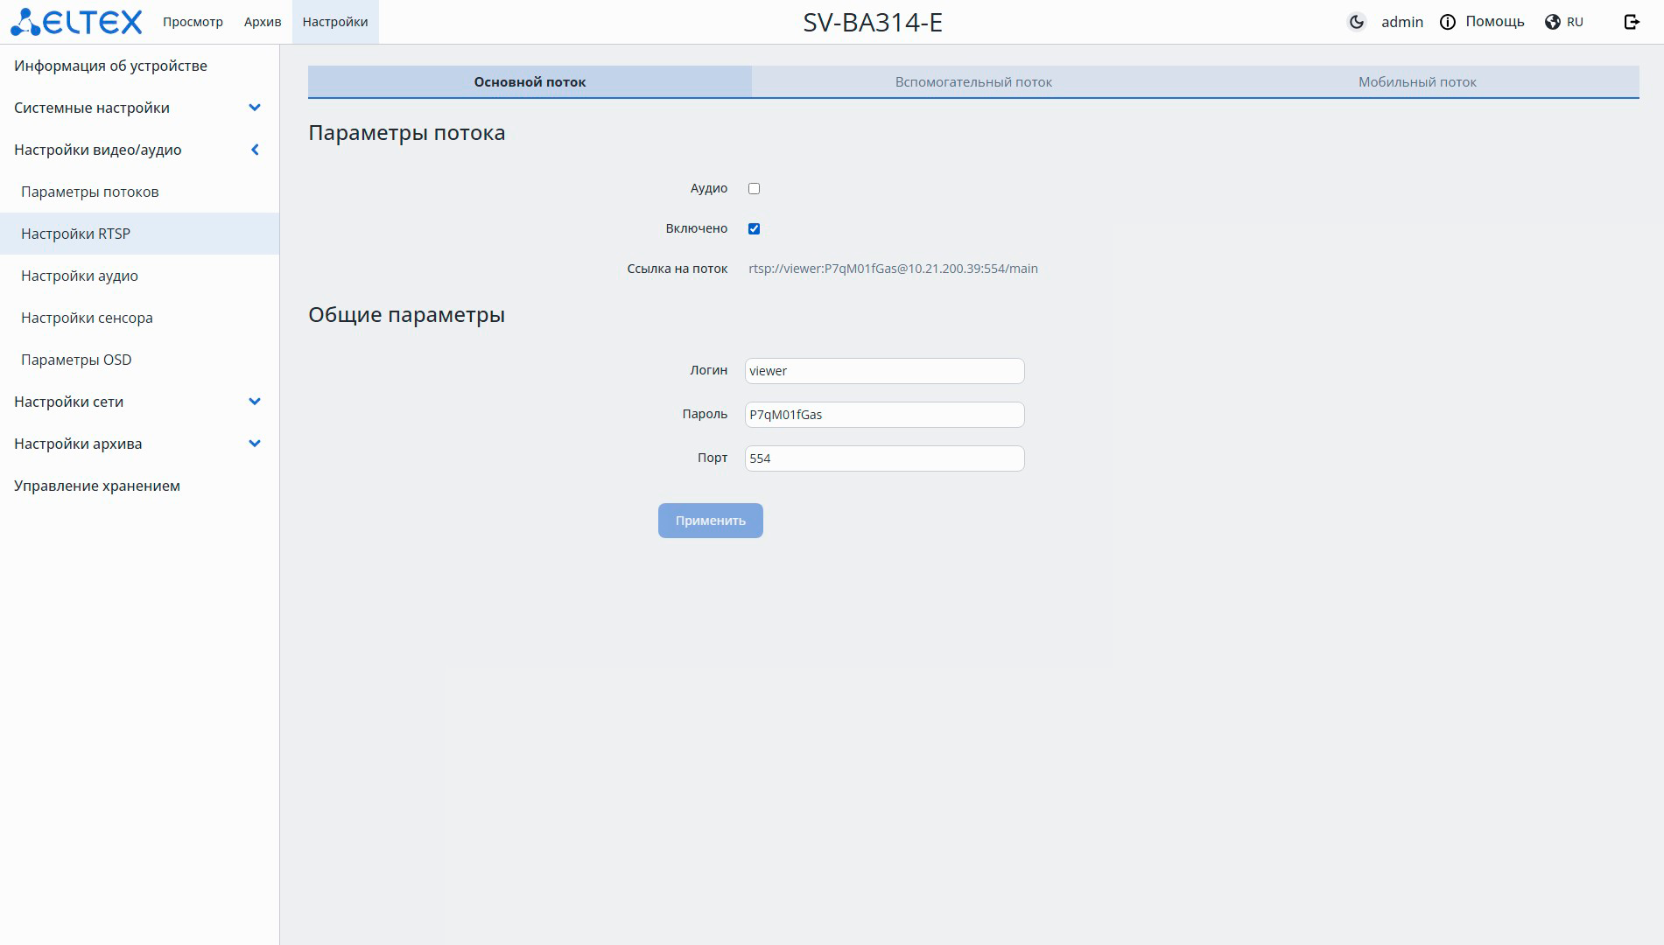1664x945 pixels.
Task: Click the RTSP stream URL text
Action: [893, 269]
